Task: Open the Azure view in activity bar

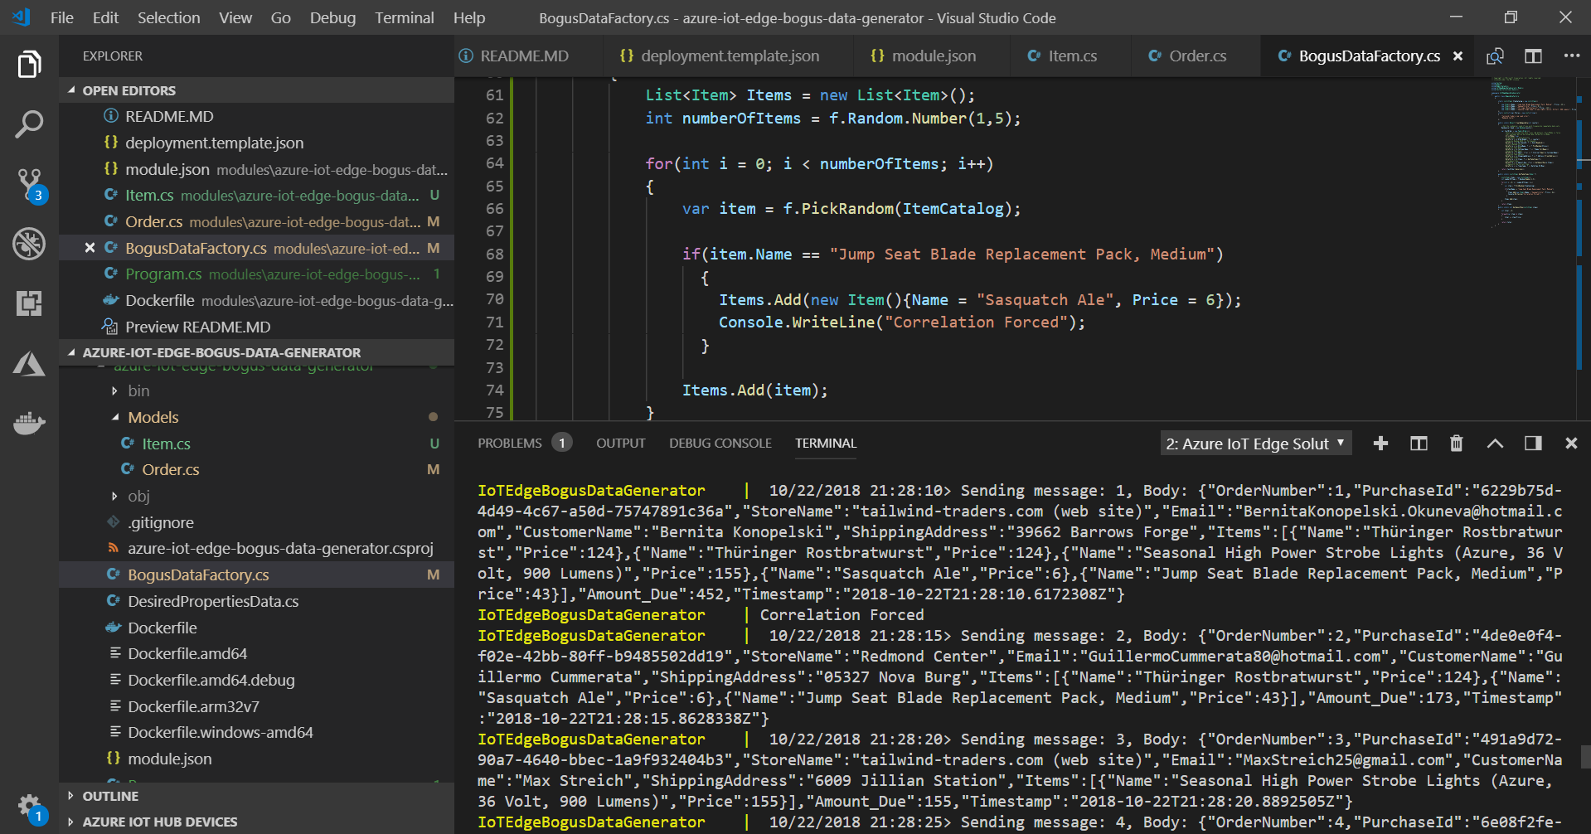Action: click(29, 363)
